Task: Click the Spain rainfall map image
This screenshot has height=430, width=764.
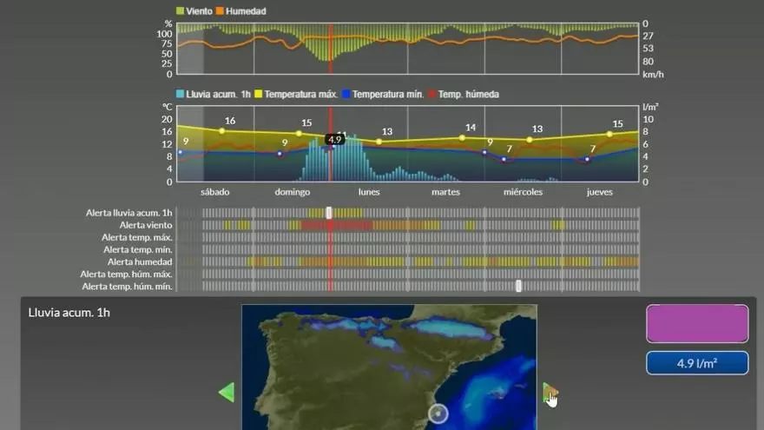Action: [389, 367]
